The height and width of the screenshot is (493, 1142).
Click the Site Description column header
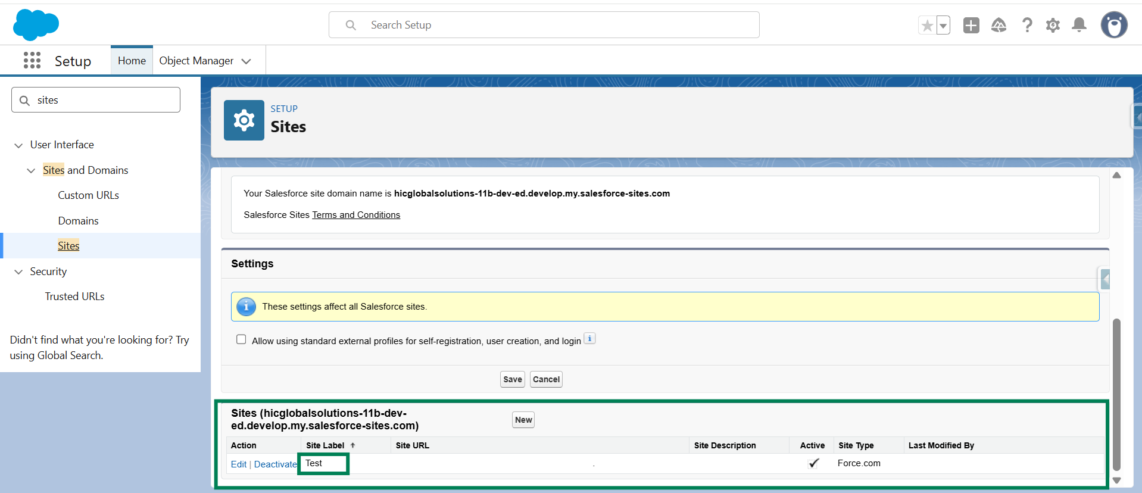point(725,445)
